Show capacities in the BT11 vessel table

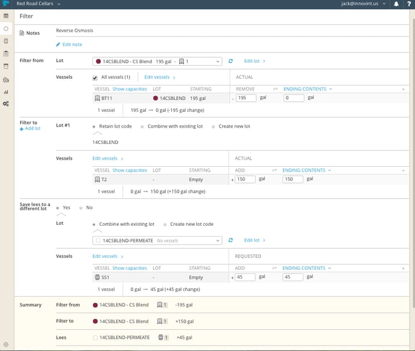(130, 89)
